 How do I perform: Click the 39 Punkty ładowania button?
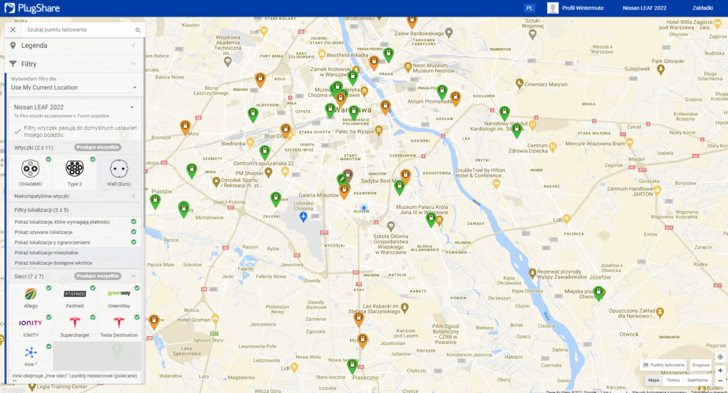663,365
